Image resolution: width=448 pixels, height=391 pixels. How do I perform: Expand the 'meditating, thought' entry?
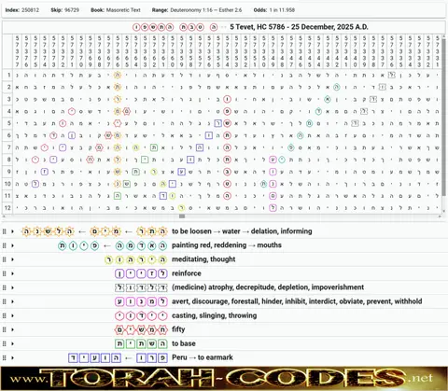[12, 259]
